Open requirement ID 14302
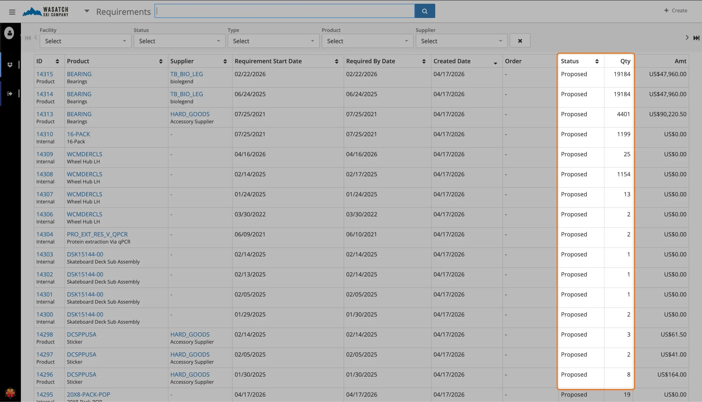The image size is (702, 402). point(45,274)
